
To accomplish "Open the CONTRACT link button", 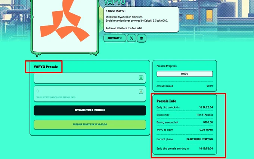I will [115, 38].
